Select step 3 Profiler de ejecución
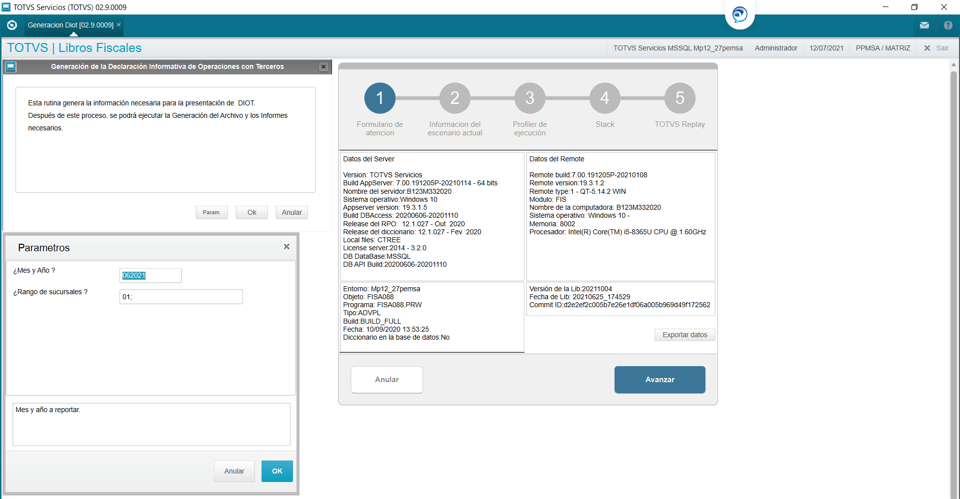 pos(530,98)
